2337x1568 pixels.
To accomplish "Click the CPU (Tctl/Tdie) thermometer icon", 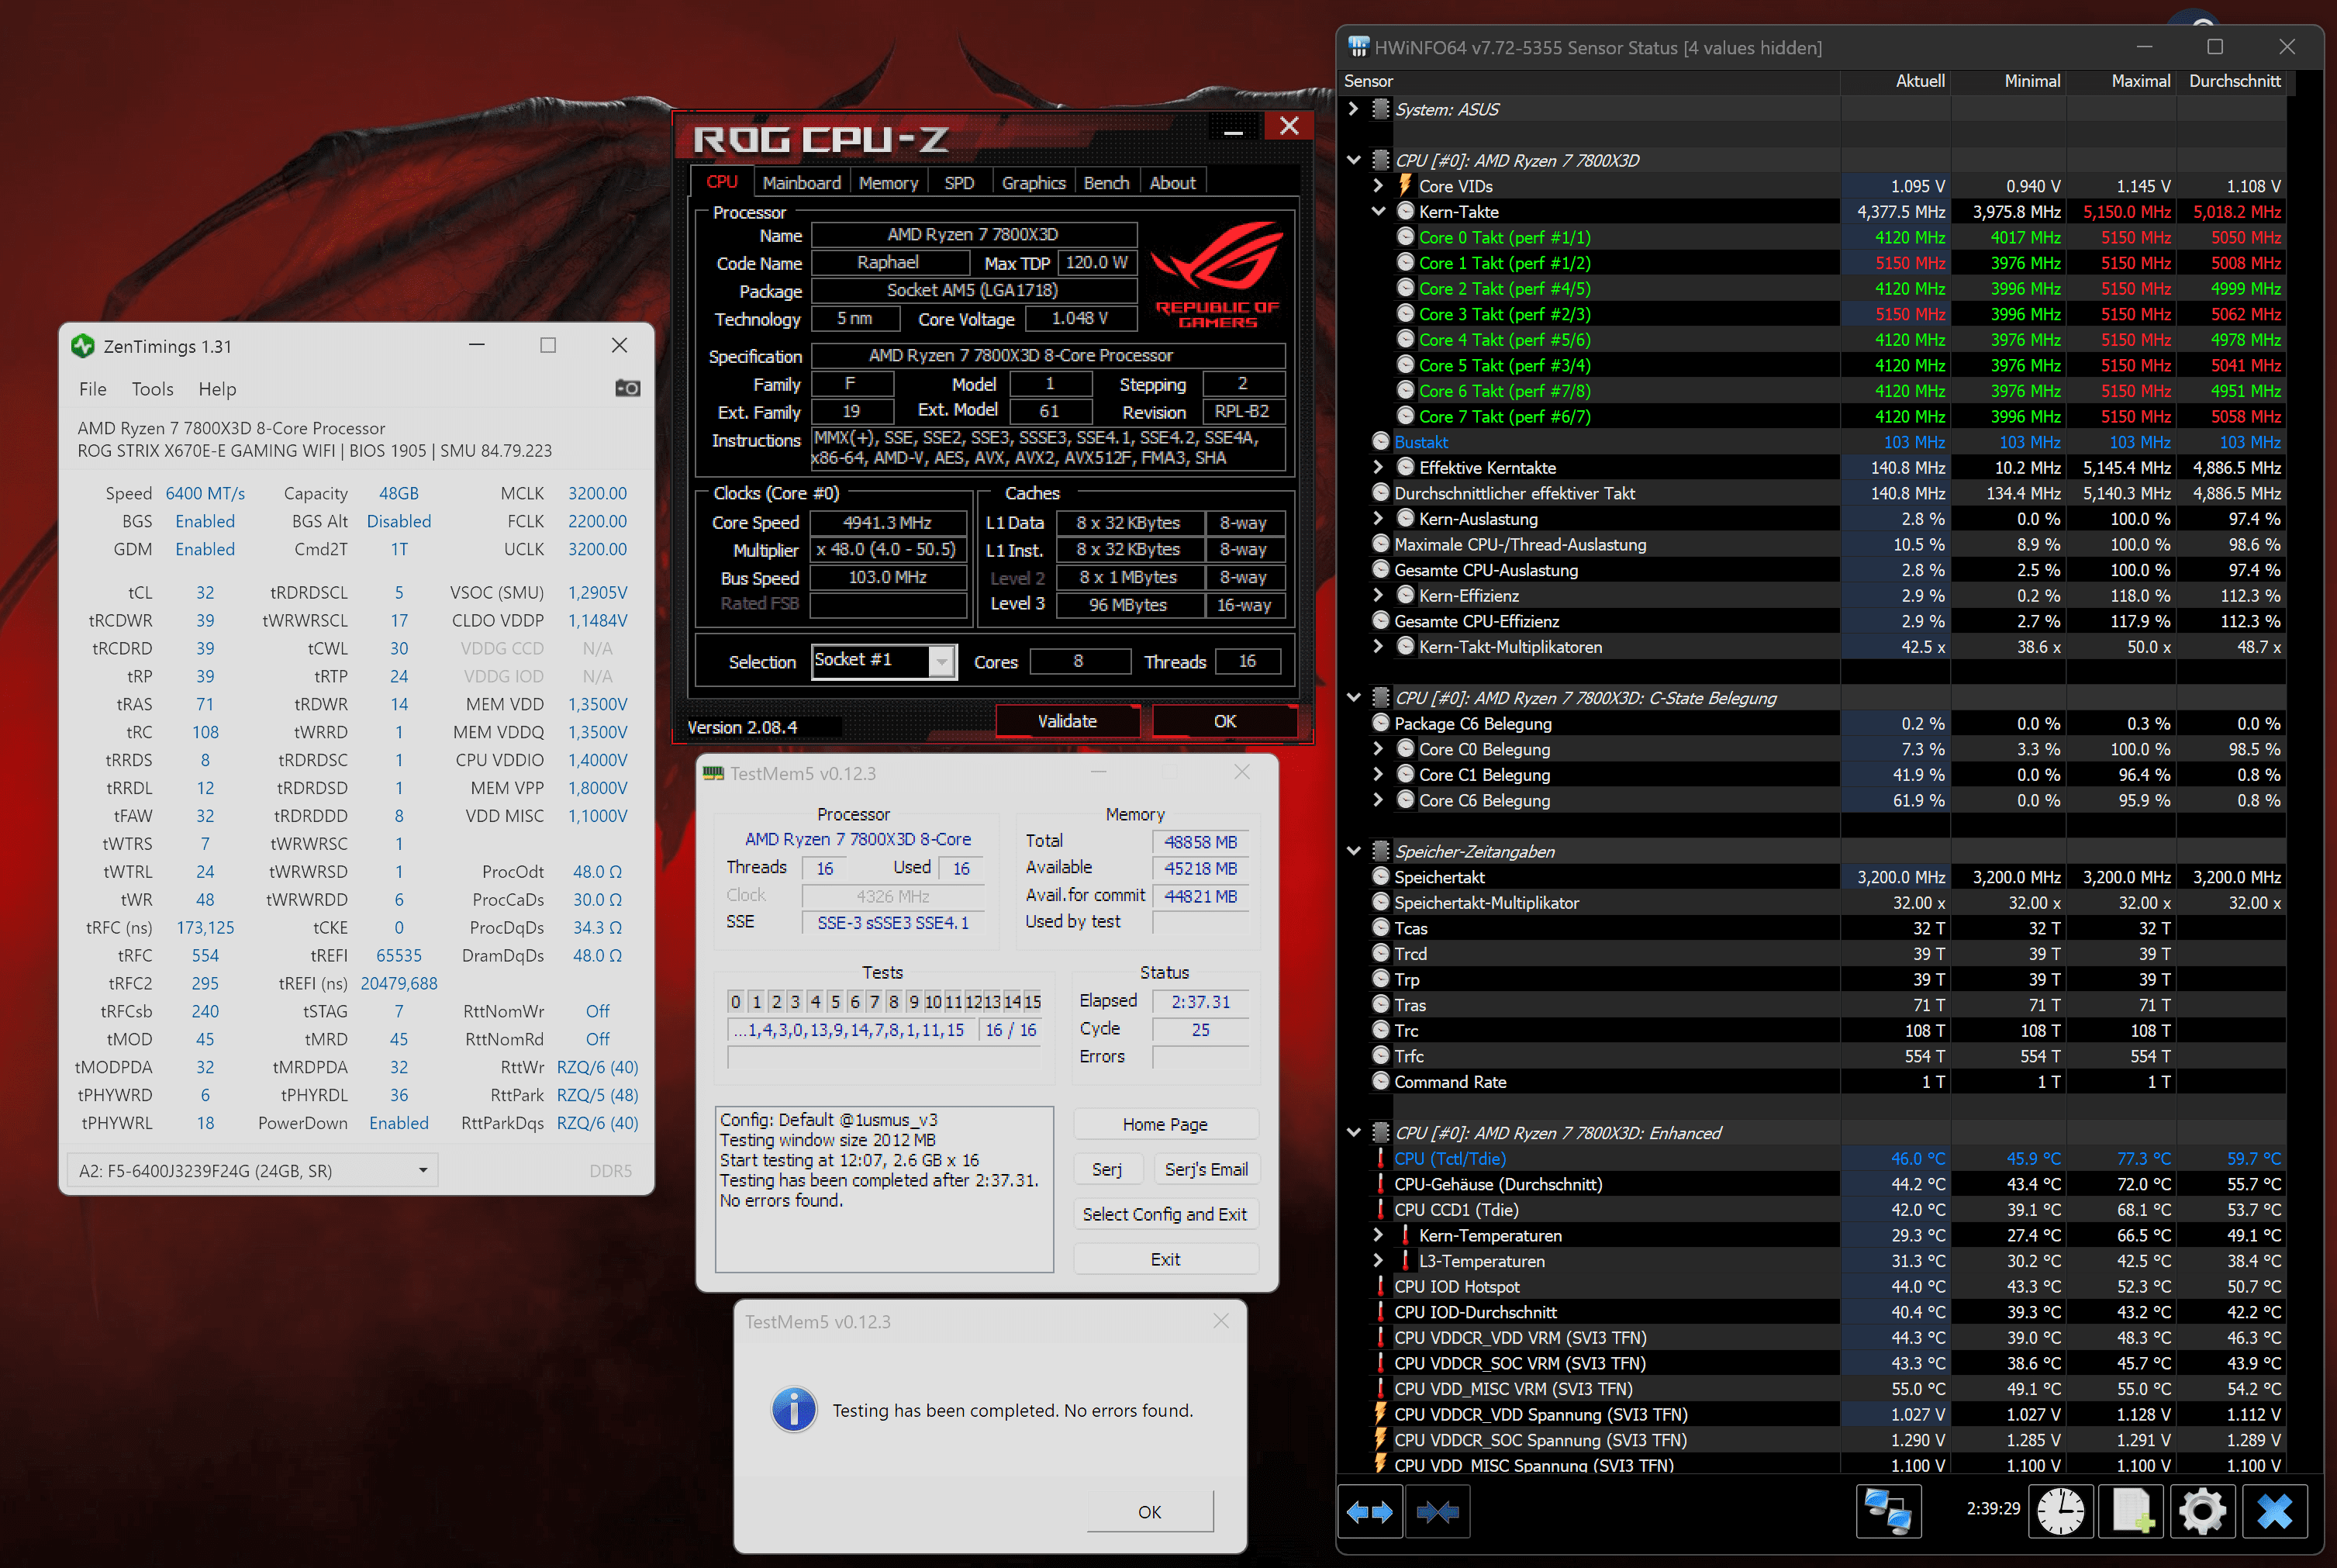I will point(1380,1158).
